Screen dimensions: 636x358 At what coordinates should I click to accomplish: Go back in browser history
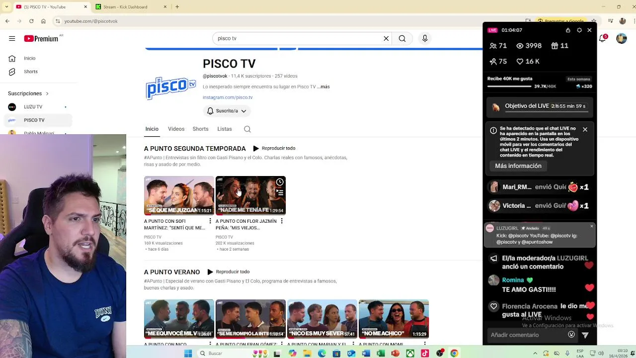(x=7, y=21)
